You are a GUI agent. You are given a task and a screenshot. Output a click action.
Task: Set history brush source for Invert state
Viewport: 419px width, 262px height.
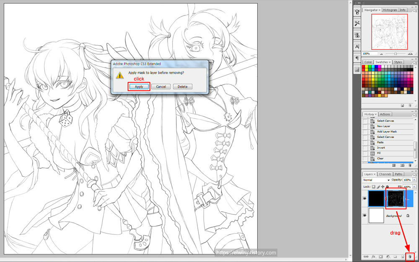(365, 148)
